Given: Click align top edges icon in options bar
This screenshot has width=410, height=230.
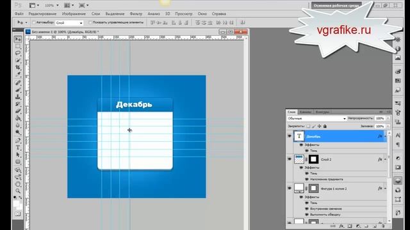Looking at the screenshot, I should (152, 23).
